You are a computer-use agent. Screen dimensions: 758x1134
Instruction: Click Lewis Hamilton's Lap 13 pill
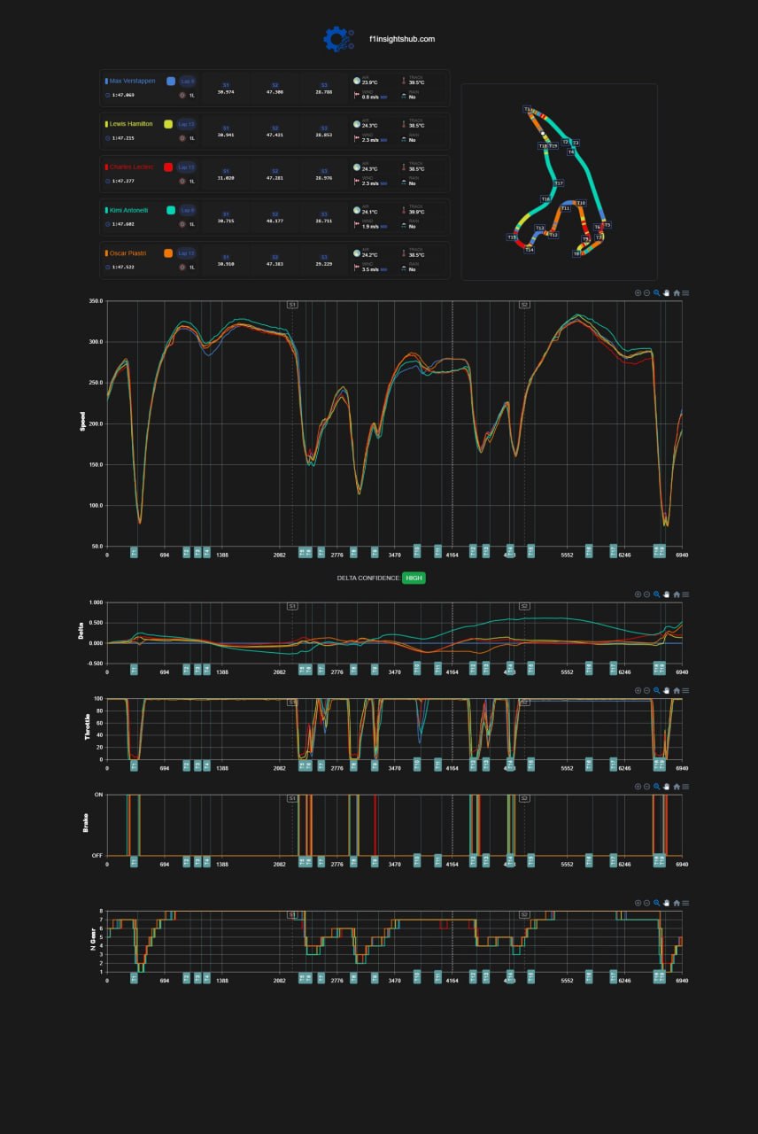tap(187, 124)
